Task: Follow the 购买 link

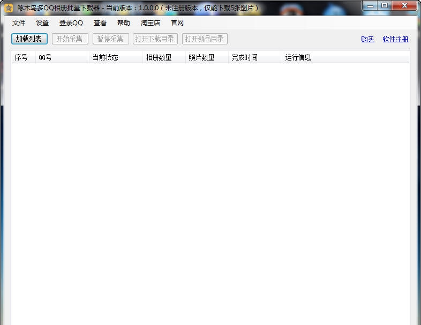Action: coord(367,39)
